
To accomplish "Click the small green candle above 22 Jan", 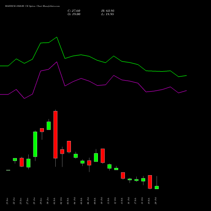I will [15, 160].
